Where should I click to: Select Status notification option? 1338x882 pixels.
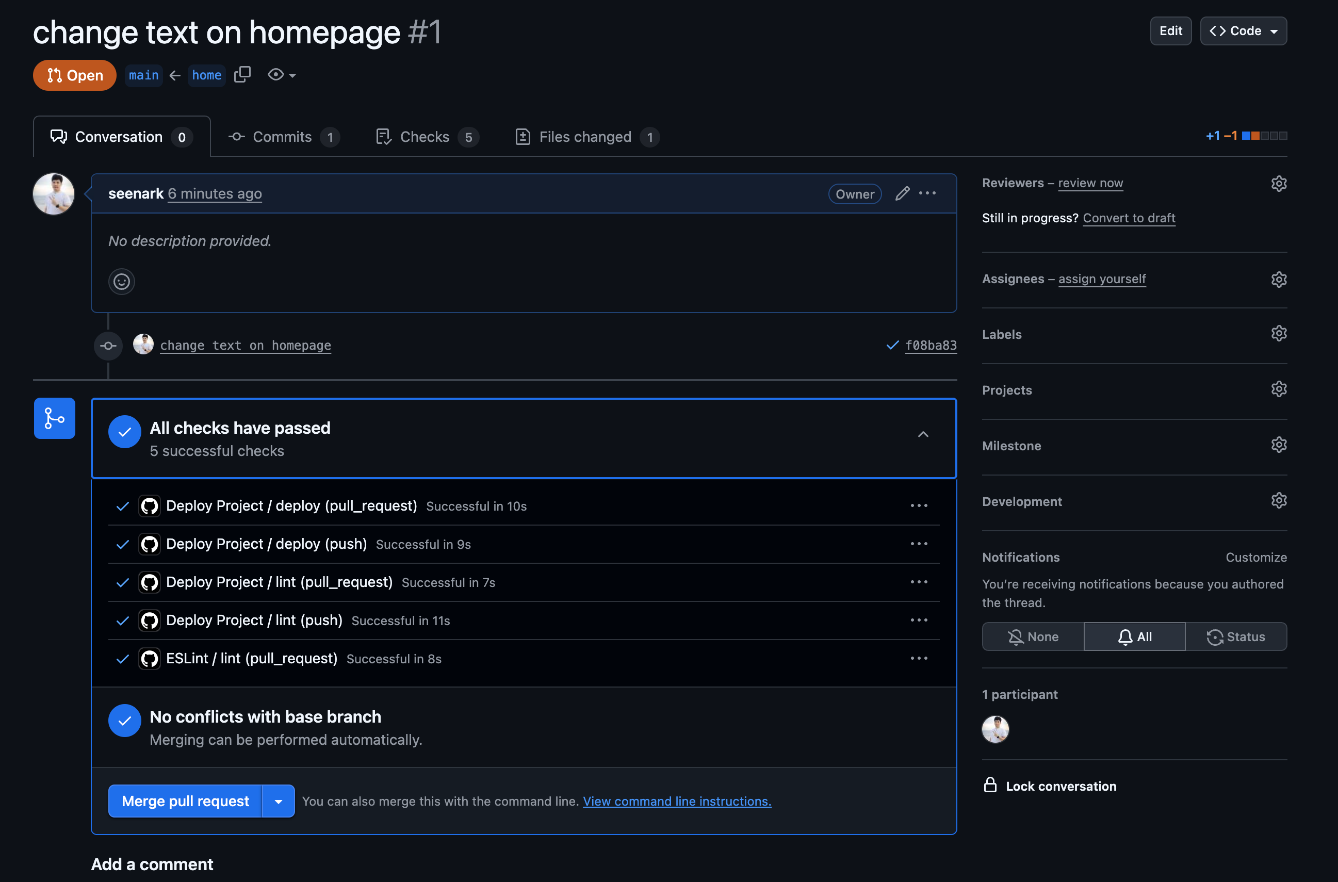pyautogui.click(x=1236, y=637)
